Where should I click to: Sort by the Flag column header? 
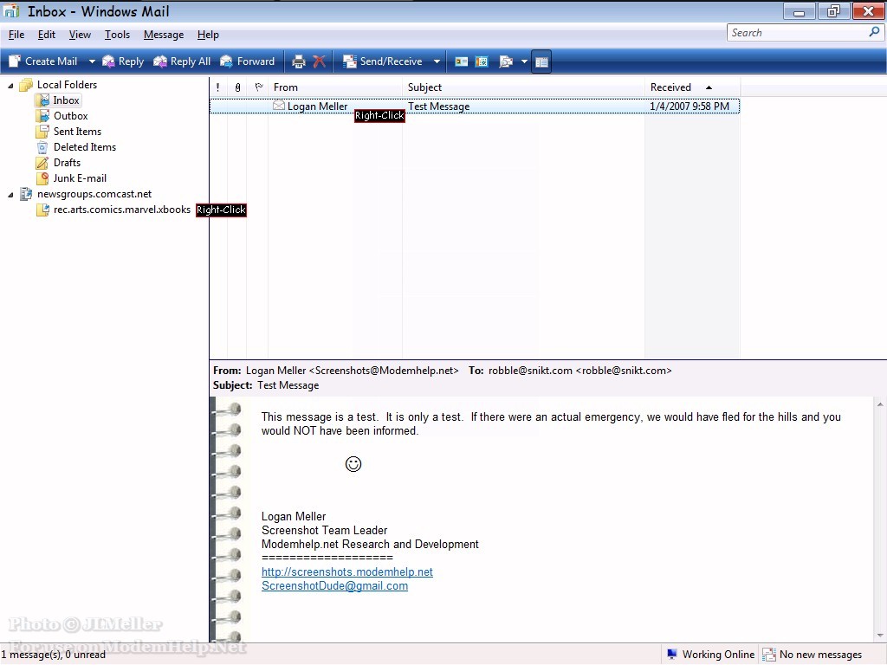pyautogui.click(x=258, y=87)
